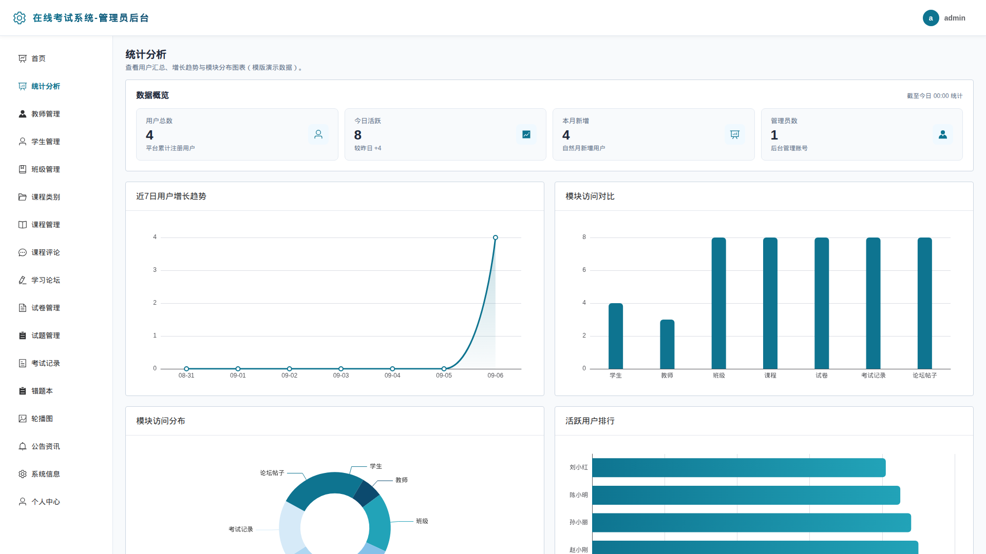Click the person icon on 管理员数 card
Viewport: 986px width, 554px height.
tap(943, 134)
